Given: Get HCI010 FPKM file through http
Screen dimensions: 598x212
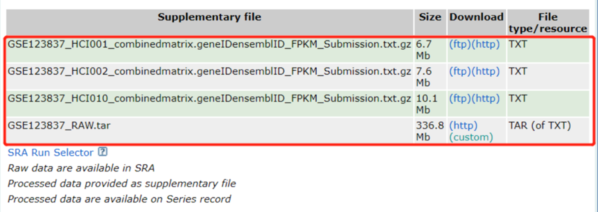Looking at the screenshot, I should tap(485, 99).
